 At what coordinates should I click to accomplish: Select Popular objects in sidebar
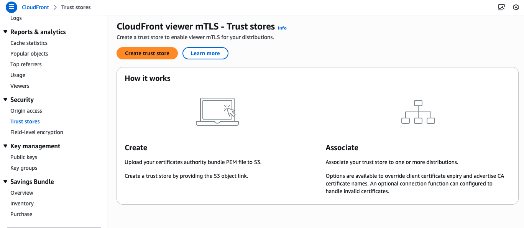click(29, 54)
